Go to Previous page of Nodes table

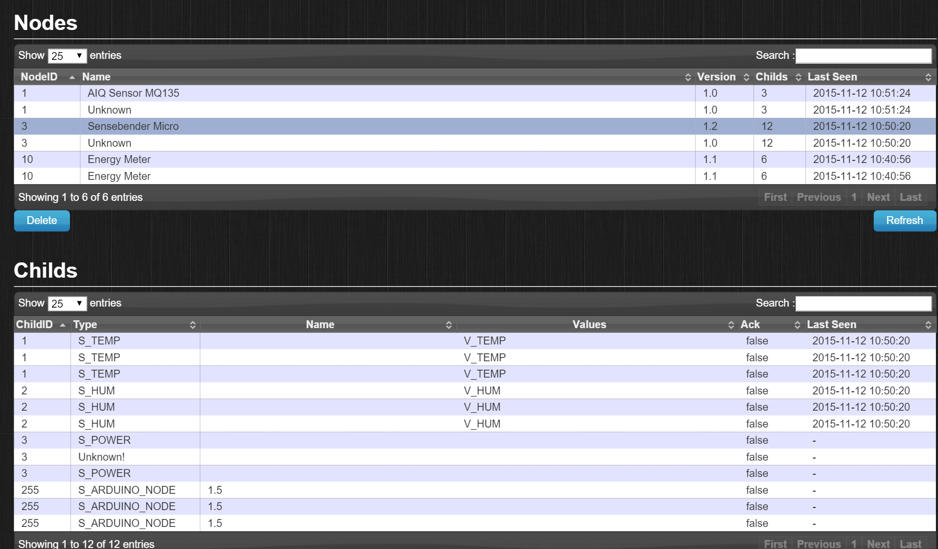[819, 197]
